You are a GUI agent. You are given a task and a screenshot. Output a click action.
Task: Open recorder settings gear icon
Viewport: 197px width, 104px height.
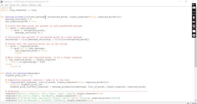coord(194,35)
